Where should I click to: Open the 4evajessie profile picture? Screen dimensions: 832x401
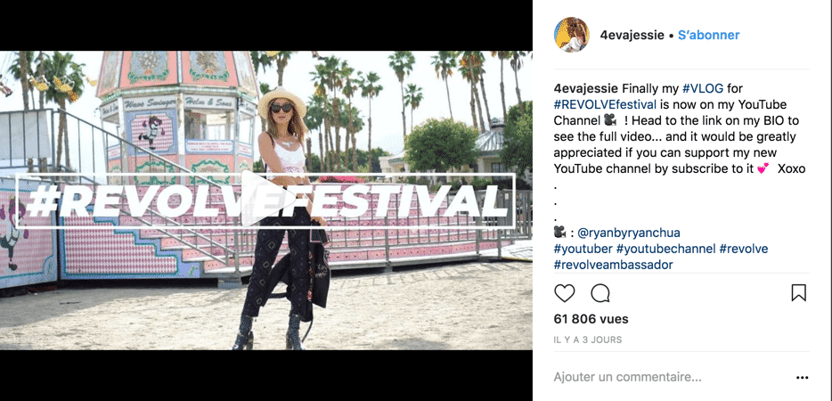572,35
